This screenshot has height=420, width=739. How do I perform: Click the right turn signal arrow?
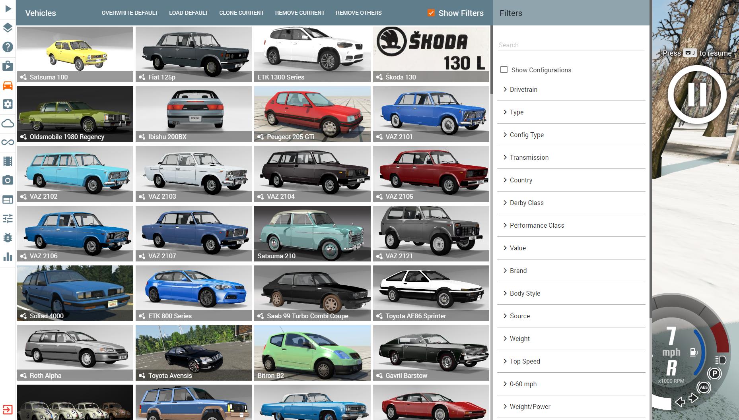(693, 398)
